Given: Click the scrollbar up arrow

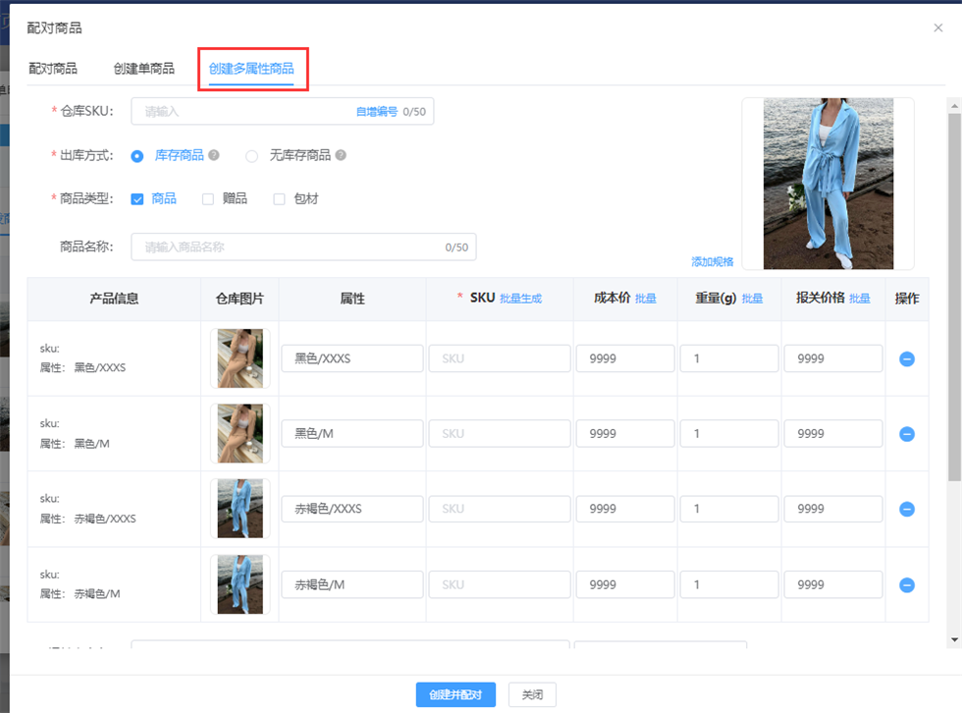Looking at the screenshot, I should pos(954,105).
